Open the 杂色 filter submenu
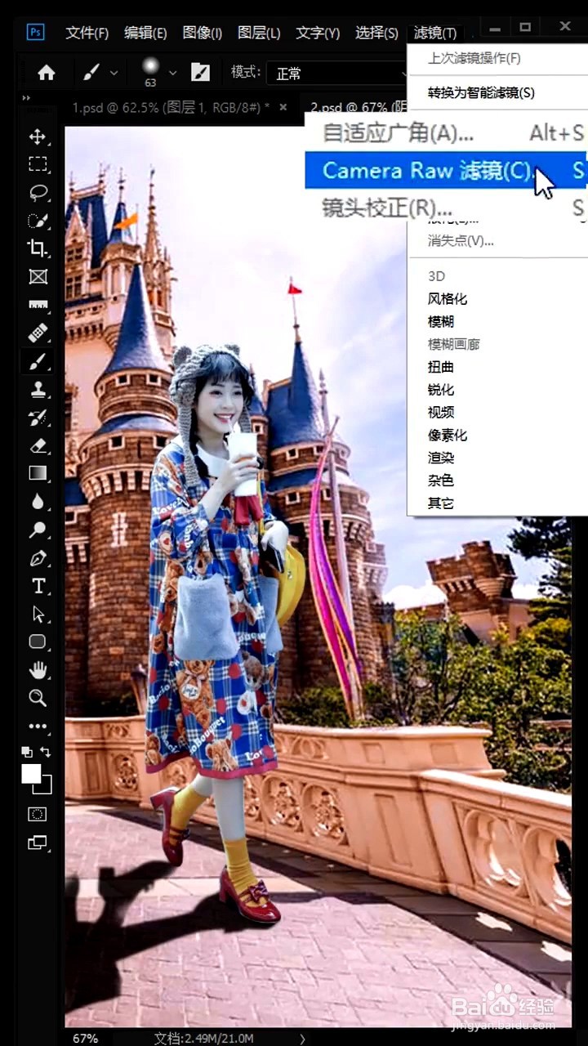 [x=441, y=481]
